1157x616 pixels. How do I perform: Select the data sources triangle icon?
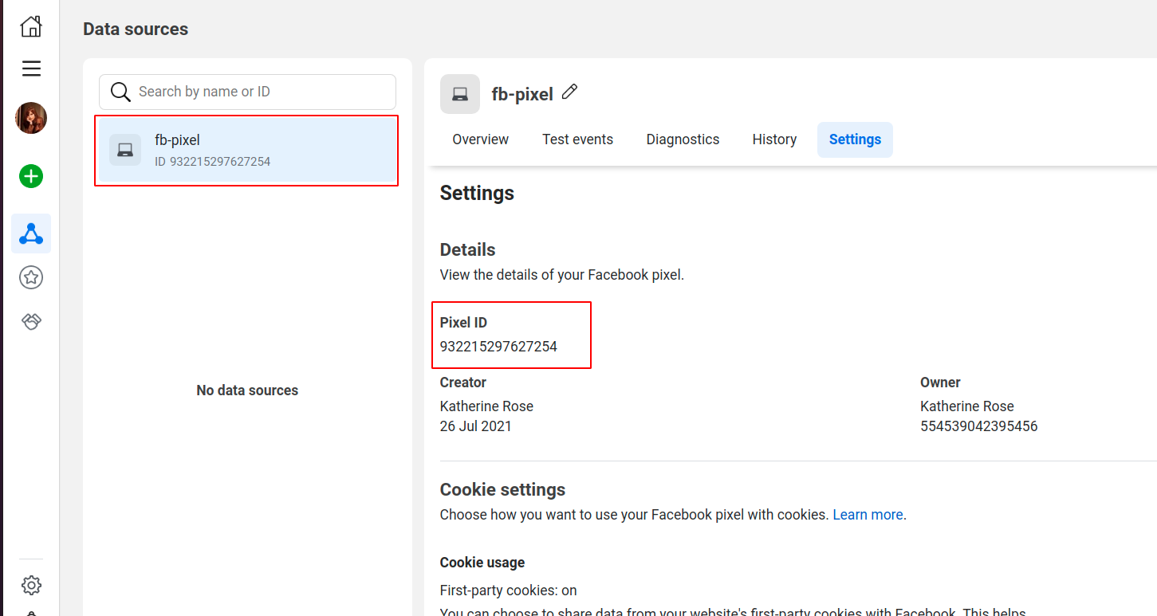(31, 233)
